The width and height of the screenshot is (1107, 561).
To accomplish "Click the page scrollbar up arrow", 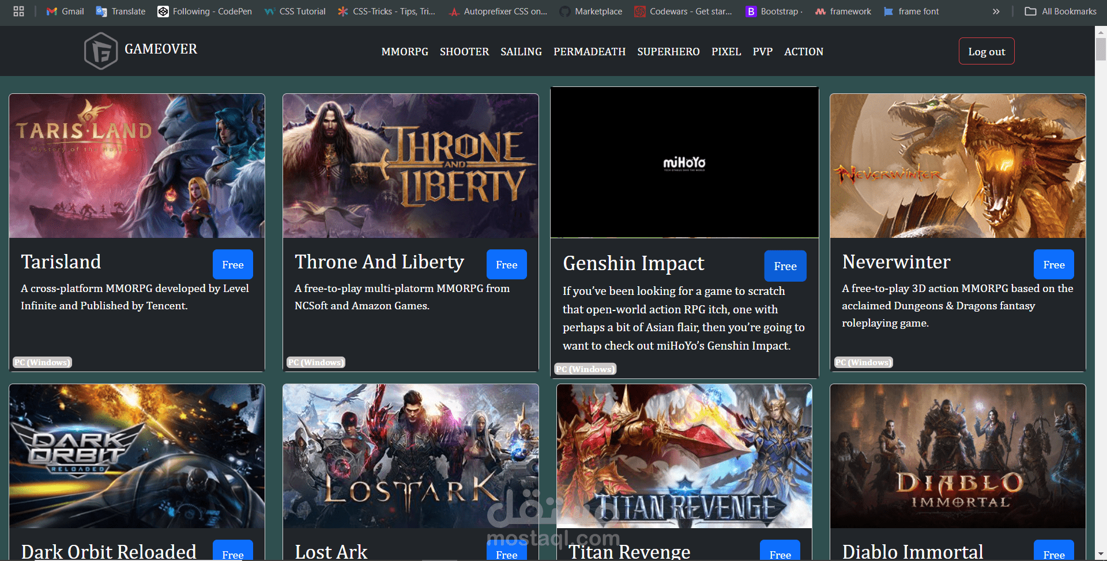I will click(x=1101, y=32).
